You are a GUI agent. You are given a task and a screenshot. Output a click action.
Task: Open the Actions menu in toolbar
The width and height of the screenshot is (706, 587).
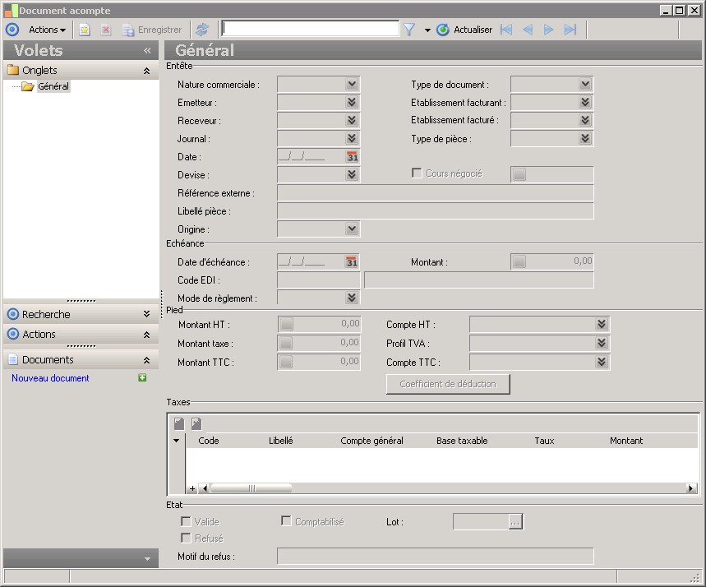(47, 30)
